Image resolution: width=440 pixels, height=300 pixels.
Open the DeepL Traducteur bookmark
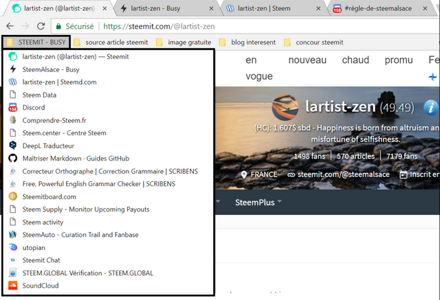coord(108,146)
